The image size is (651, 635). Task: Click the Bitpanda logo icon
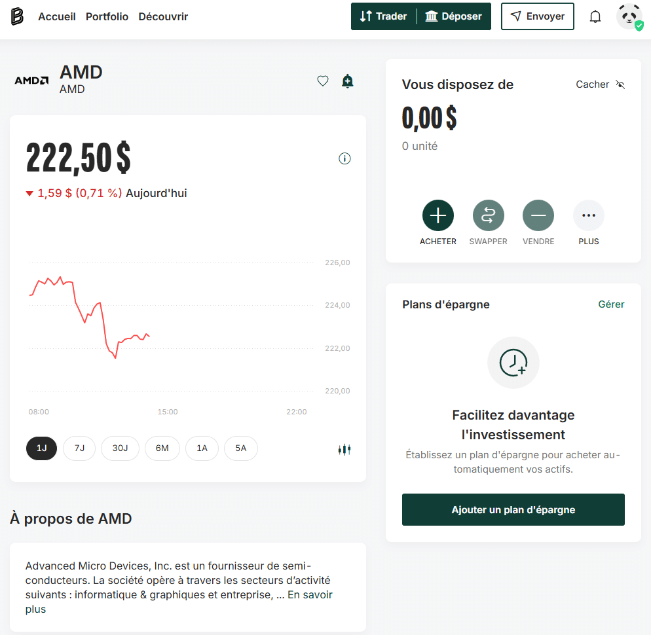tap(17, 16)
